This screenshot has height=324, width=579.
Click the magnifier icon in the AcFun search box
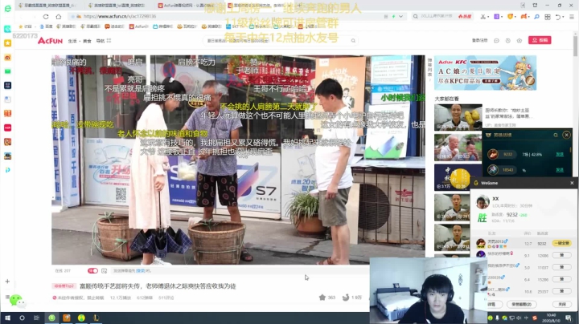(353, 40)
